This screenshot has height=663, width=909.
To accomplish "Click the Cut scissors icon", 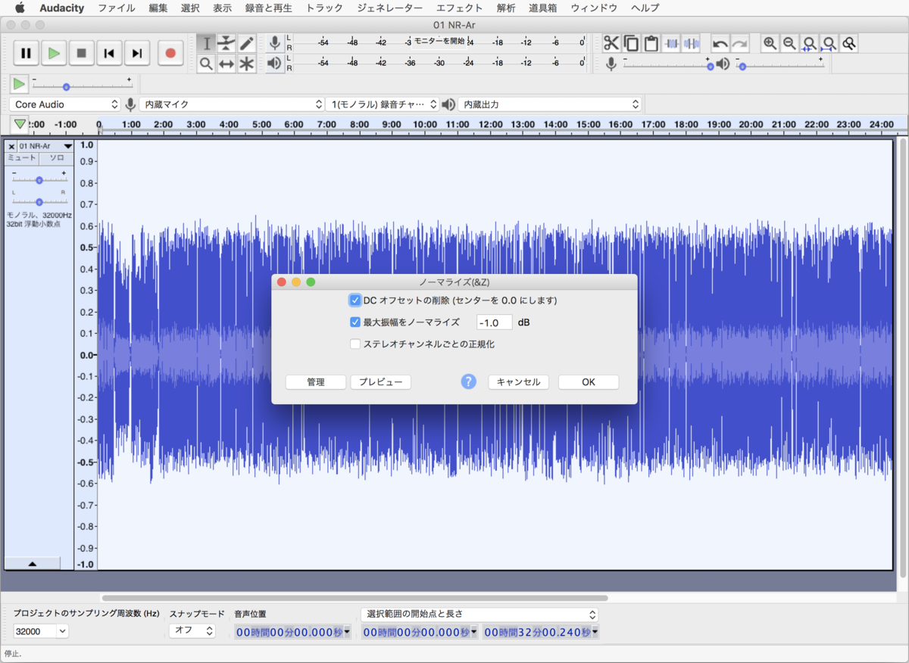I will [611, 43].
